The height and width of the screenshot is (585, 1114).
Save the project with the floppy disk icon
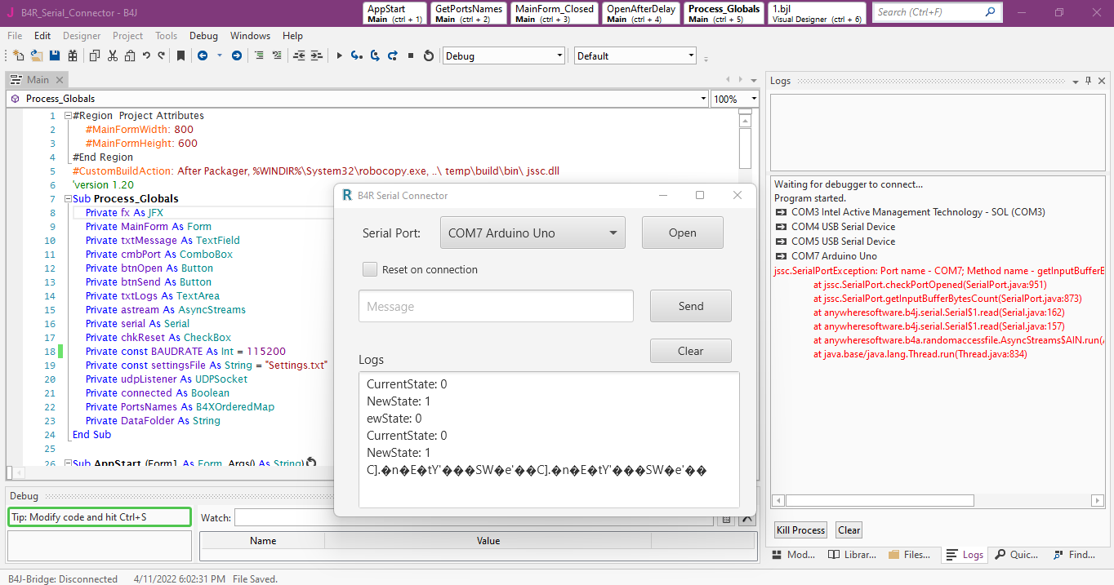coord(55,55)
